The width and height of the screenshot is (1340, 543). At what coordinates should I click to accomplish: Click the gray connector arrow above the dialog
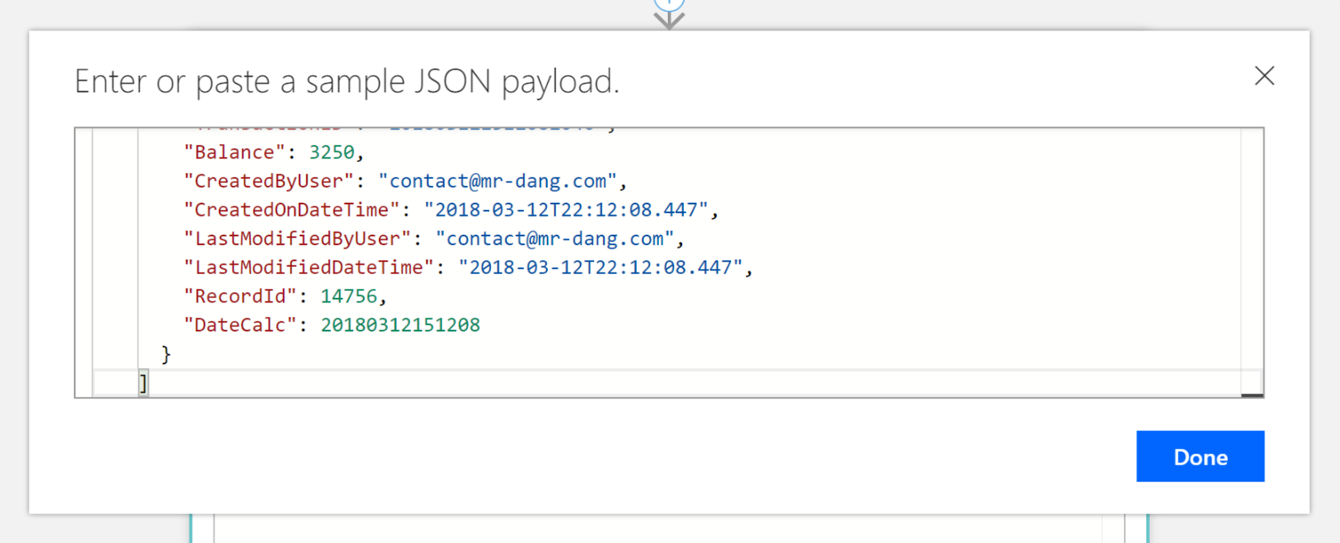click(x=669, y=20)
